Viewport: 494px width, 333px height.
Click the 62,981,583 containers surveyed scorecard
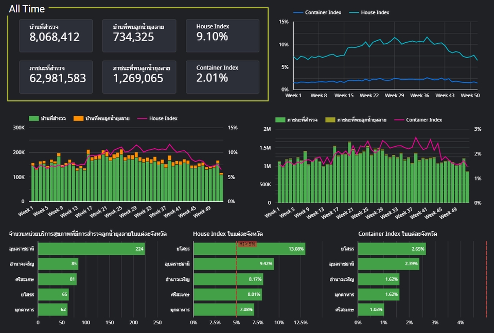click(56, 77)
